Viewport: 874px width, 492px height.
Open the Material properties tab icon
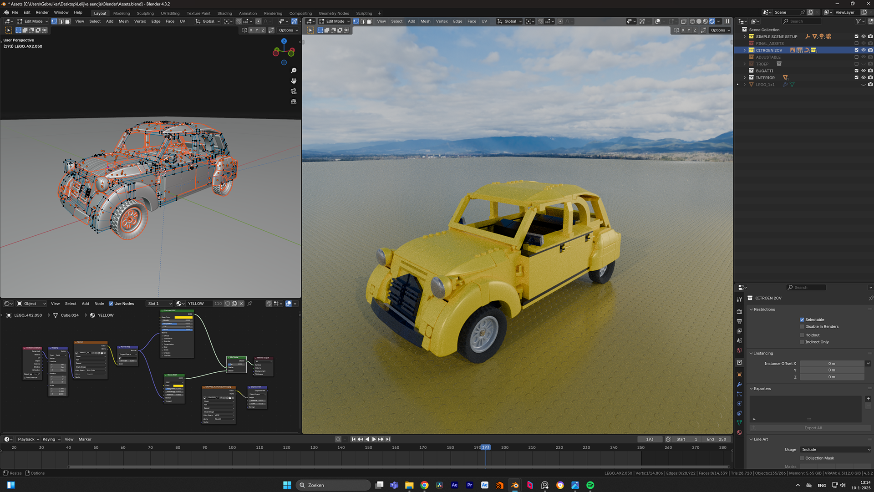739,432
